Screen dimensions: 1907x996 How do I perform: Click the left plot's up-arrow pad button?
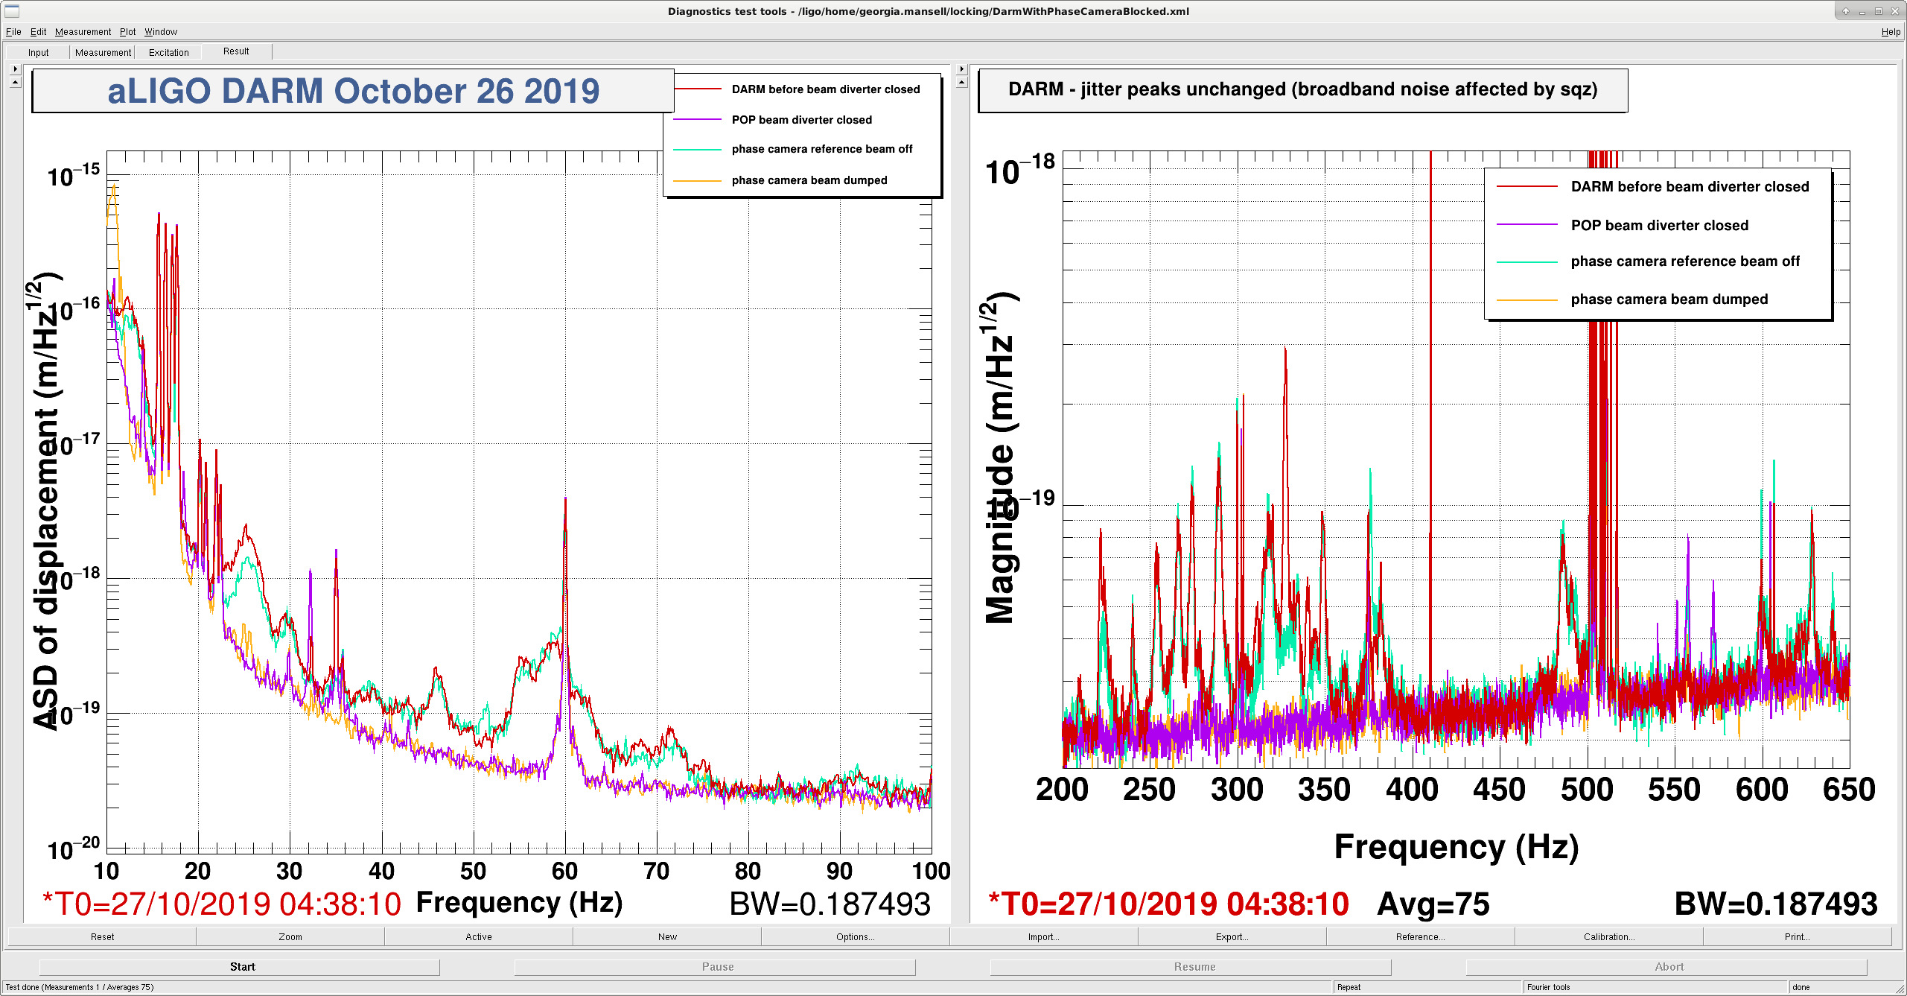15,82
